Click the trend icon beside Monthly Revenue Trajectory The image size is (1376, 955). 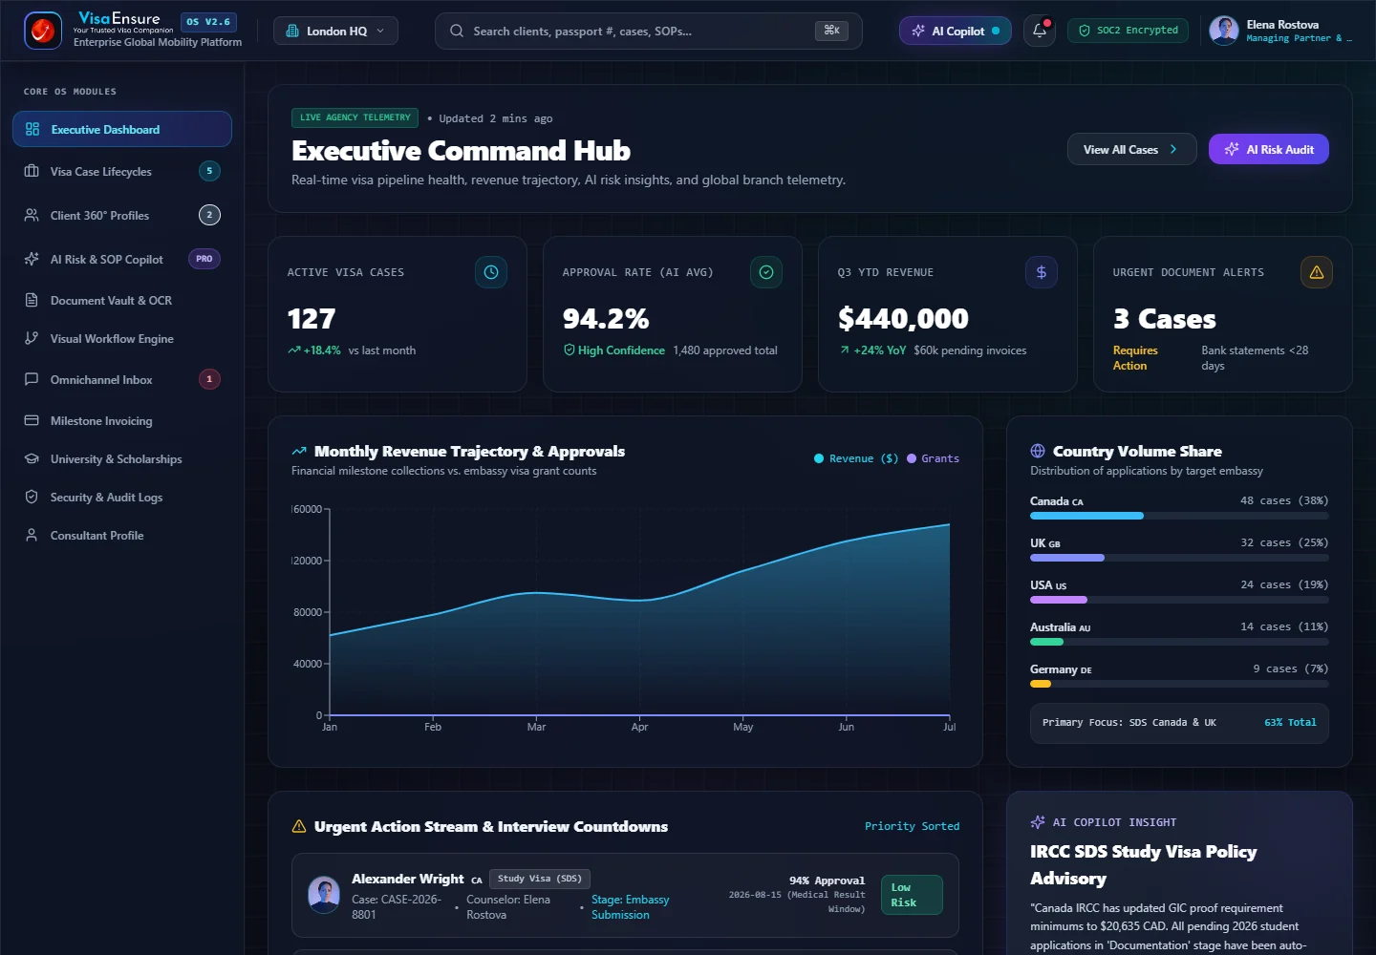(x=299, y=451)
